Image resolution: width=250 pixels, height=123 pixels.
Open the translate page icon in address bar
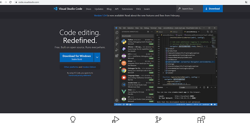246,2
